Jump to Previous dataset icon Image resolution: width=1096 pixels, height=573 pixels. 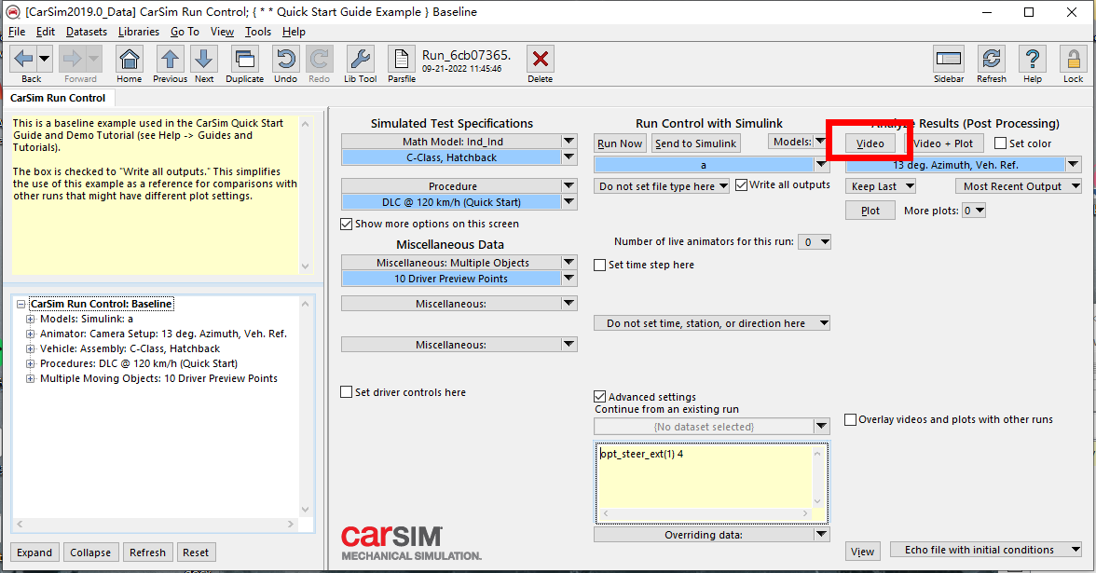(170, 60)
